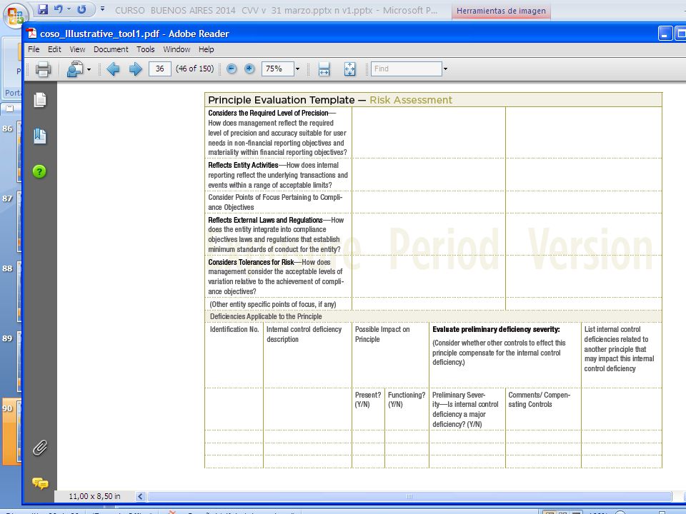Viewport: 686px width, 514px height.
Task: Go to previous page with left arrow
Action: 113,69
